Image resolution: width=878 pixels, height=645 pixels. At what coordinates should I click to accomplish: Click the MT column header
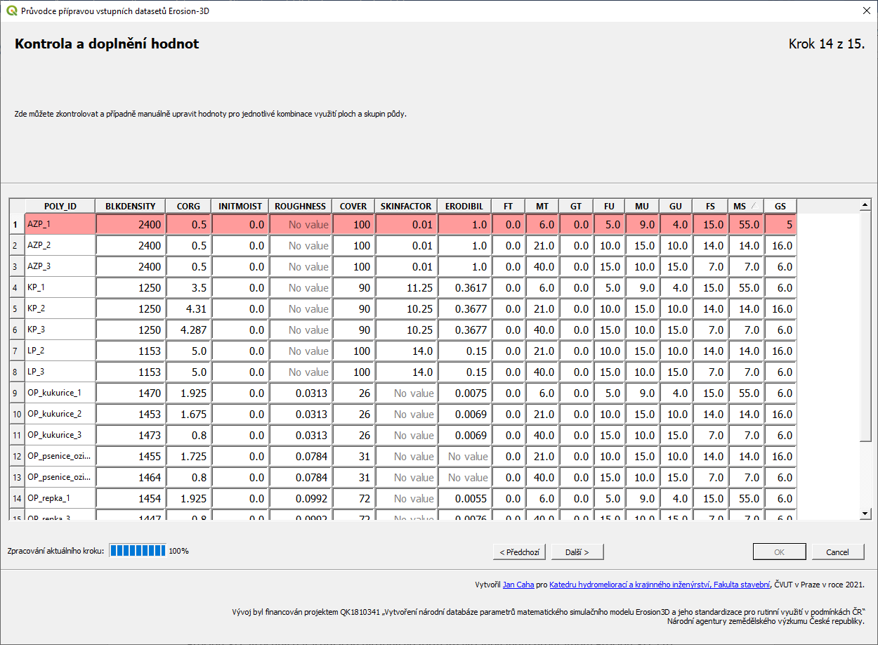click(542, 206)
